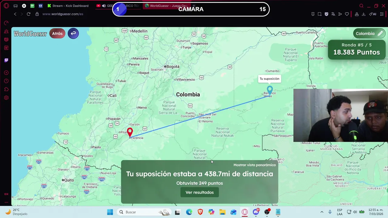Open the weather widget showing 26°C
The height and width of the screenshot is (218, 388).
tap(17, 212)
